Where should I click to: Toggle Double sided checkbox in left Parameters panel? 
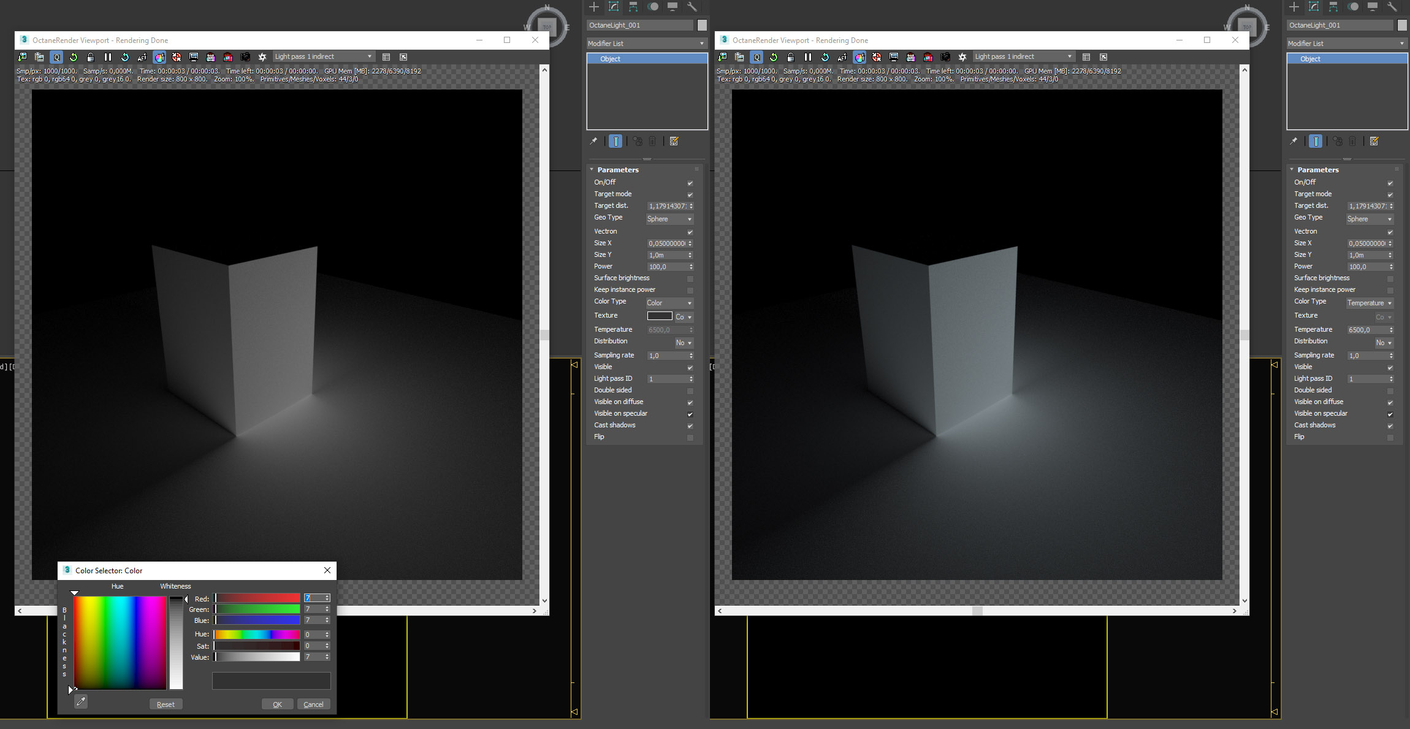point(690,391)
